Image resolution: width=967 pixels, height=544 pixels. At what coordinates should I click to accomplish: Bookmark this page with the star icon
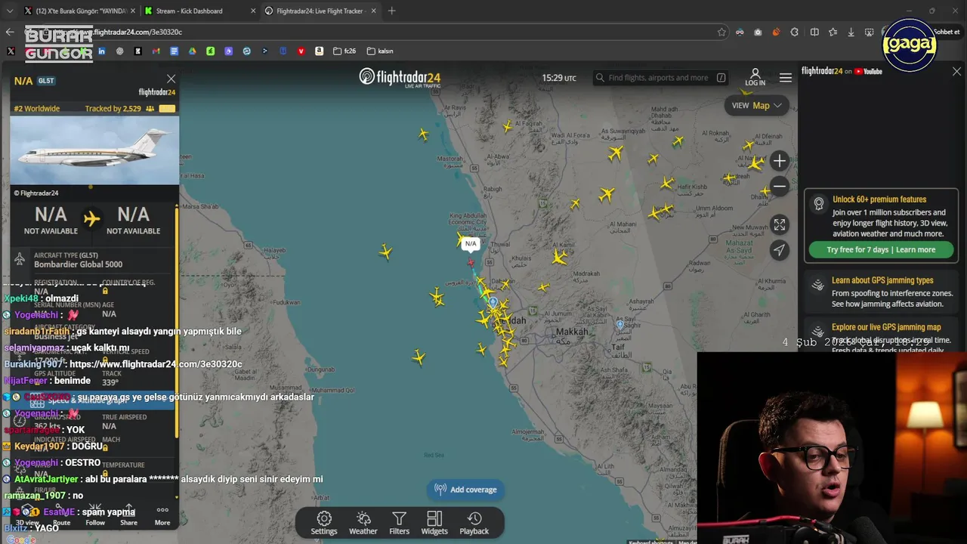tap(721, 32)
